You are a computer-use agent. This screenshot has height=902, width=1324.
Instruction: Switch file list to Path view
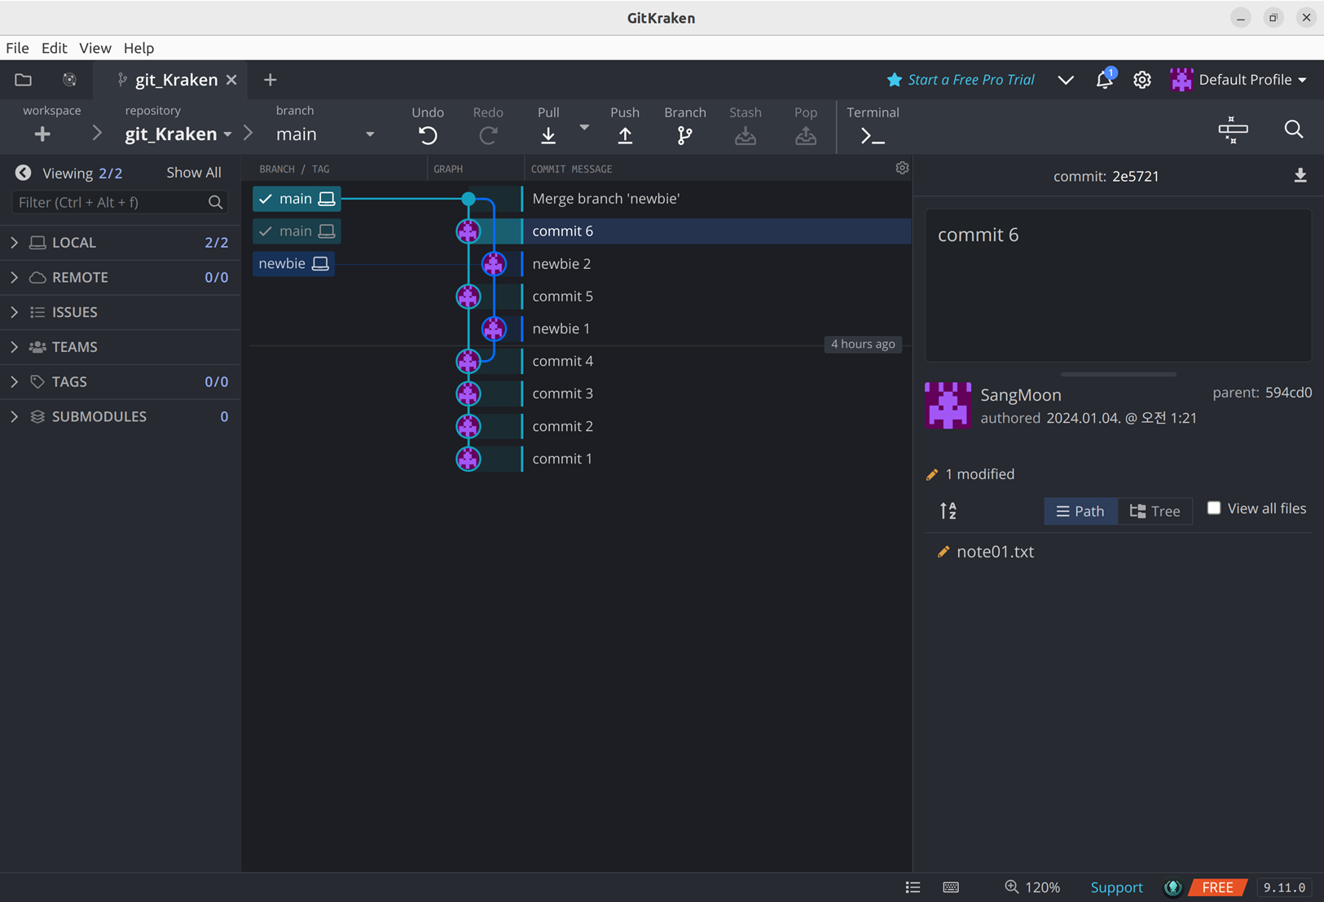point(1080,511)
